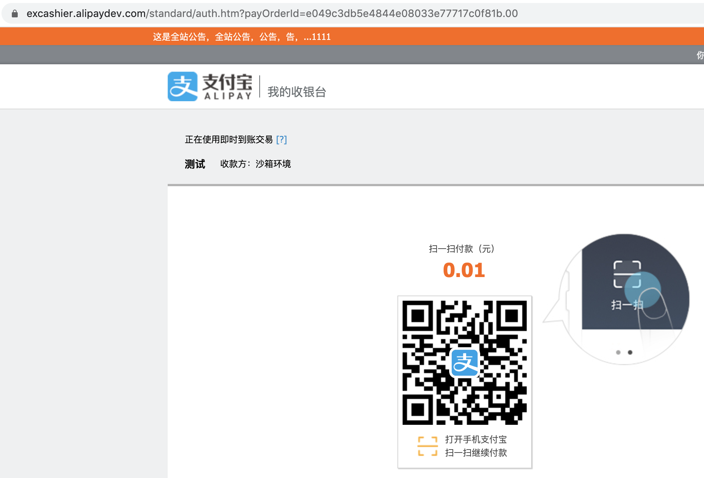
Task: Click the 支付宝 ALIPAY wordmark
Action: (x=227, y=87)
